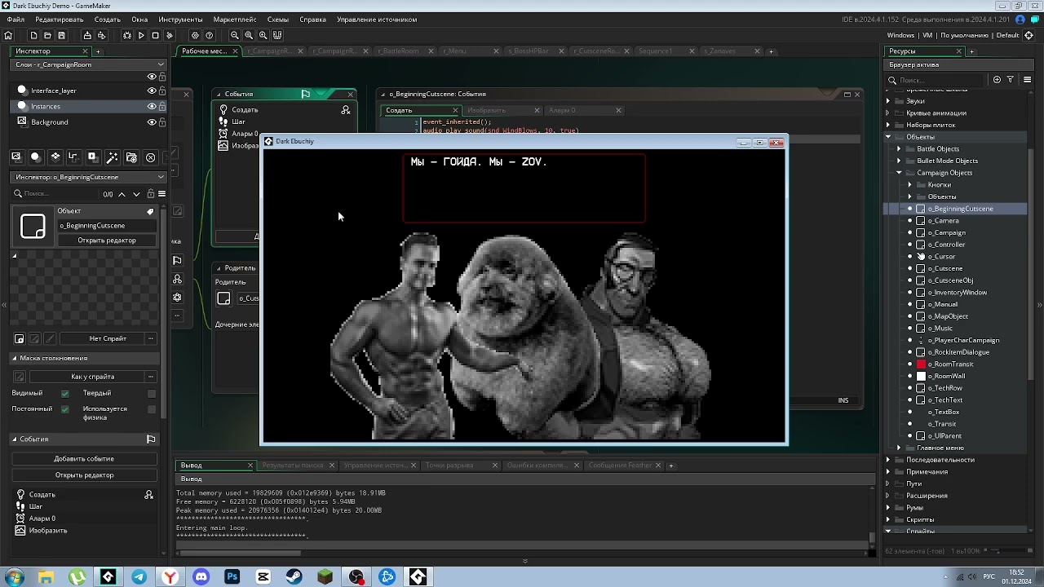Click the Debug bug icon in toolbar

tap(127, 35)
